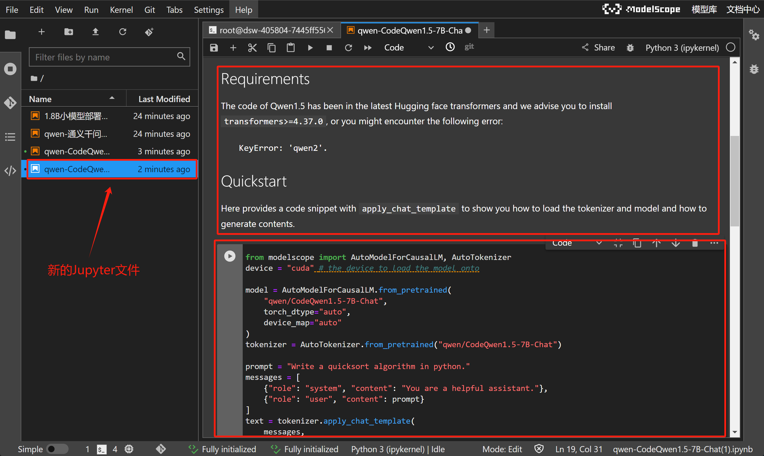Open the Table of Contents sidebar
Screen dimensions: 764x456
10,137
